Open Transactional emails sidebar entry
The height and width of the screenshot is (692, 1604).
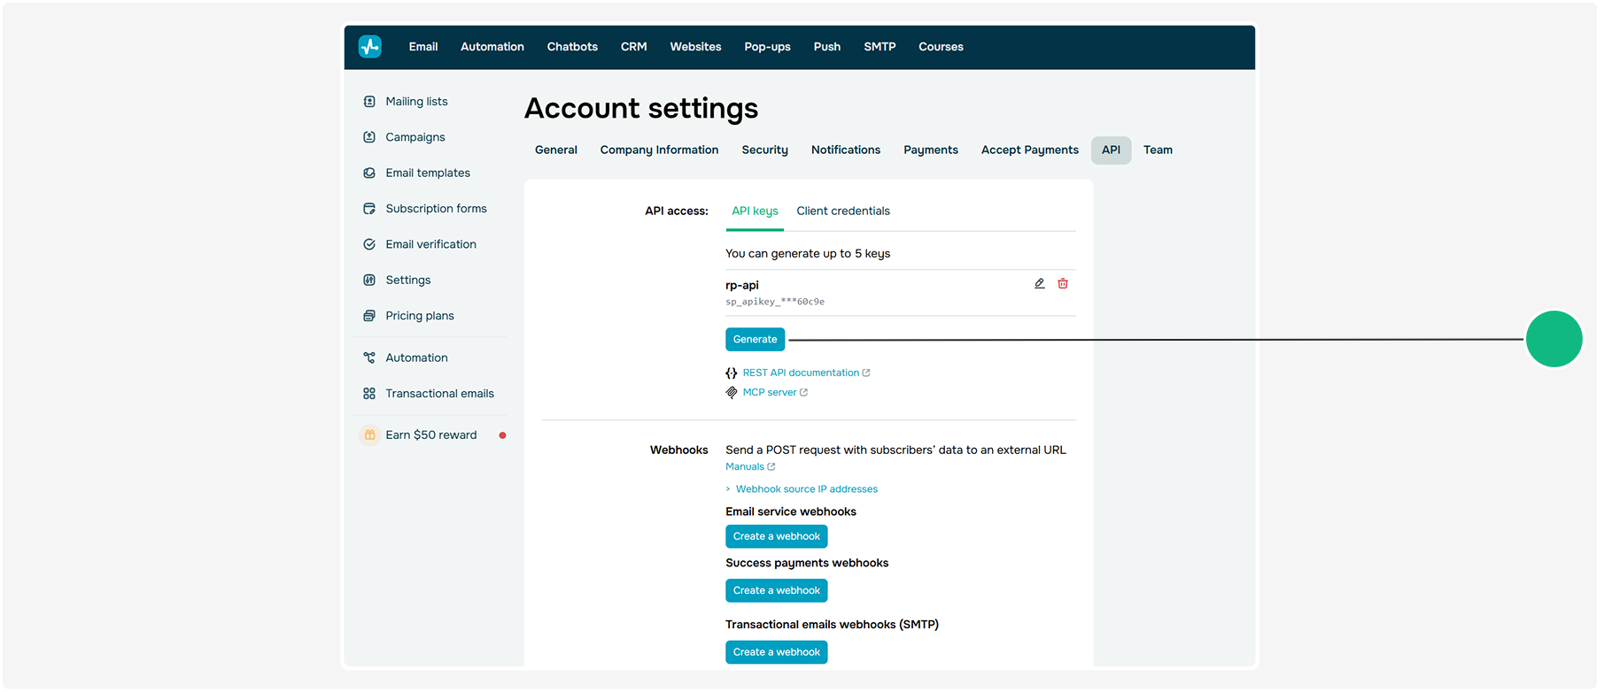point(439,394)
